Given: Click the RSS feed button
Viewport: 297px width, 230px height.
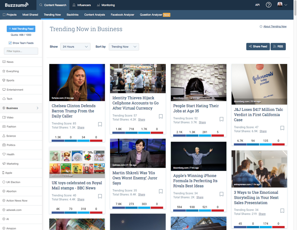Looking at the screenshot, I should click(278, 46).
